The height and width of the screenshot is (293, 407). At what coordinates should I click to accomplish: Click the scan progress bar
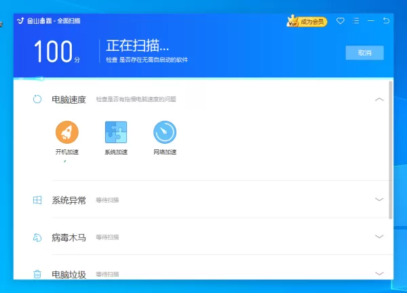(203, 79)
